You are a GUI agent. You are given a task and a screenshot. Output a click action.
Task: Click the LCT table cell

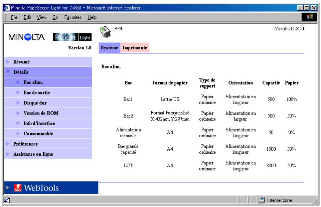tap(128, 165)
